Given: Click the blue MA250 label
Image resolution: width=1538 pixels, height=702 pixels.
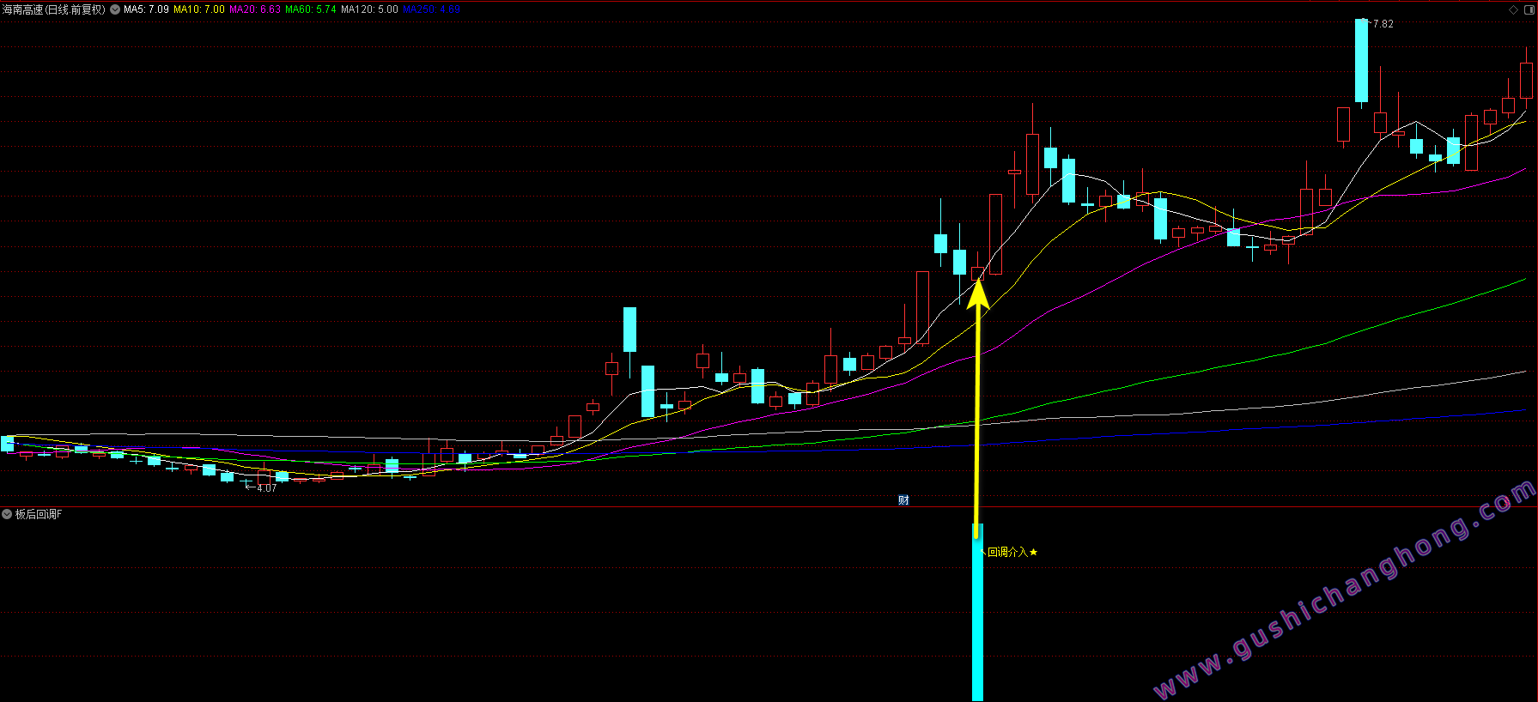Looking at the screenshot, I should [x=431, y=9].
